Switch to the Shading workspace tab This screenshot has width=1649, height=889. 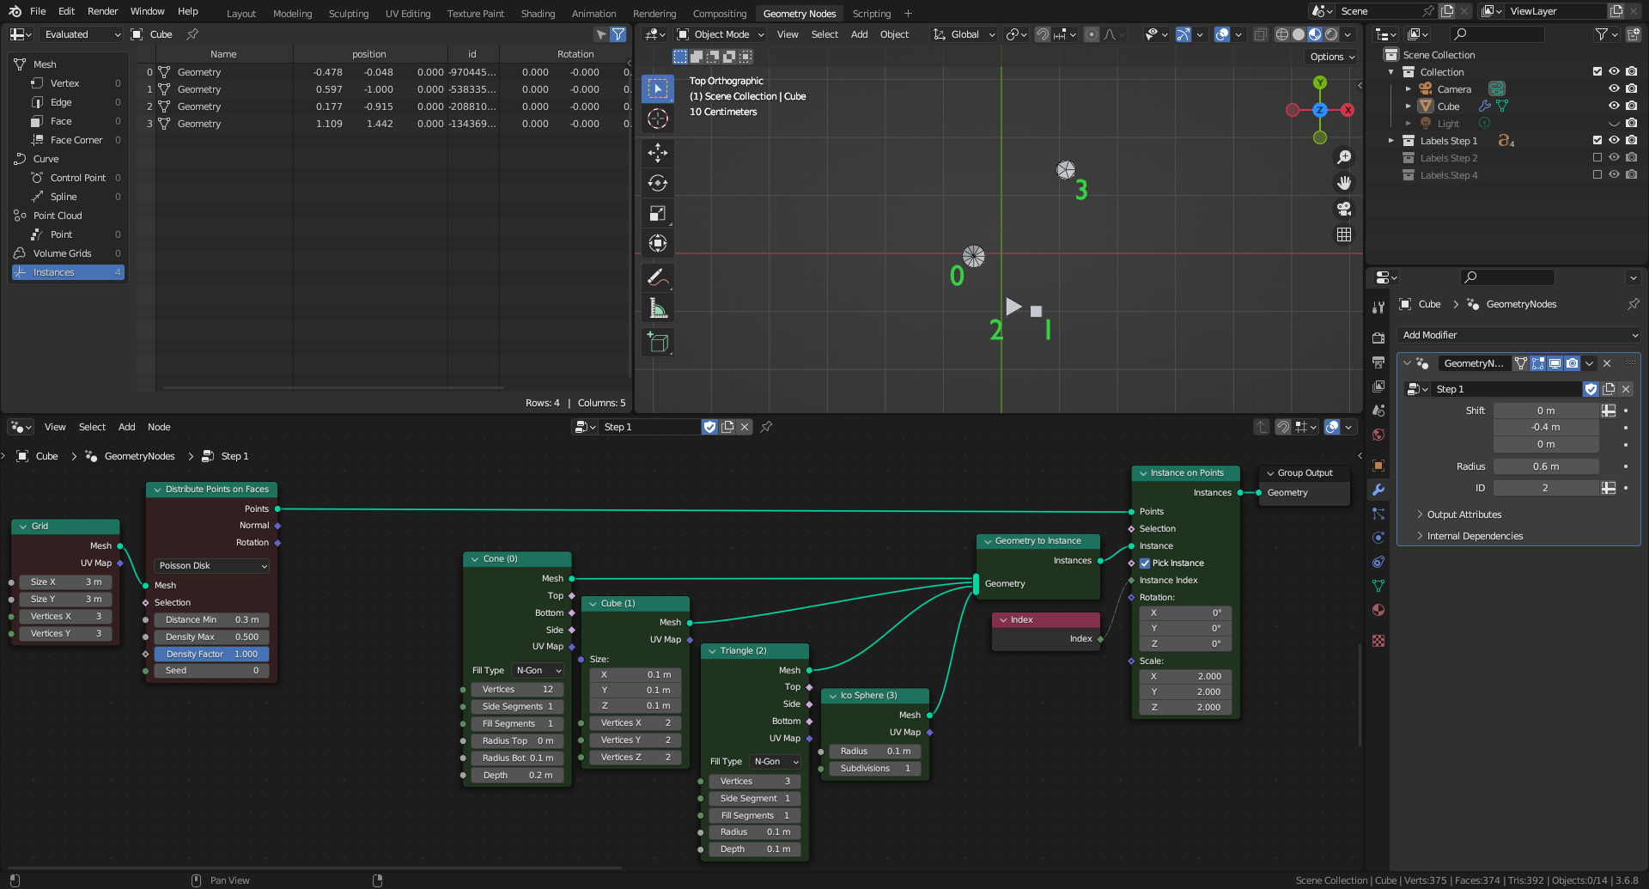[538, 14]
